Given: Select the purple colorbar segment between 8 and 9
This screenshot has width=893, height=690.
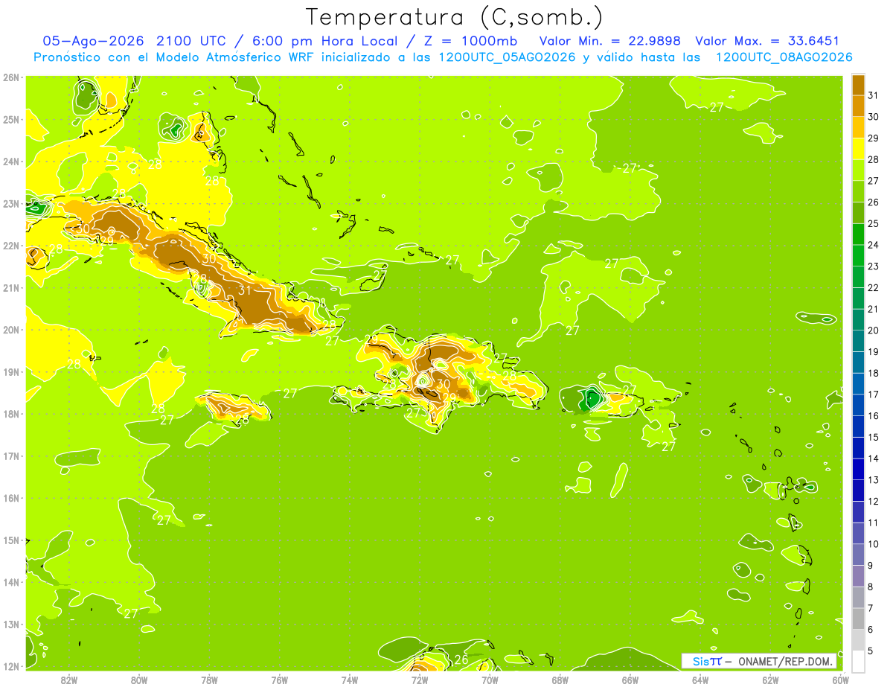Looking at the screenshot, I should pyautogui.click(x=858, y=575).
